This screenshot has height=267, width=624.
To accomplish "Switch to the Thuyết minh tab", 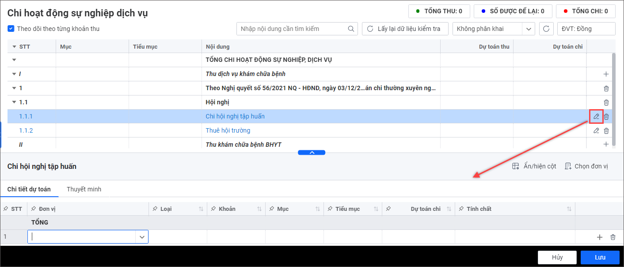I will [84, 189].
